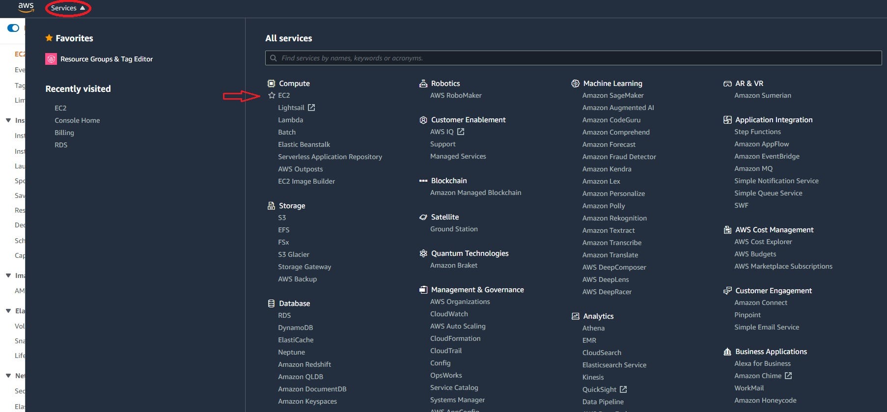Click the AR & VR category icon
Screen dimensions: 887x412
pyautogui.click(x=727, y=83)
